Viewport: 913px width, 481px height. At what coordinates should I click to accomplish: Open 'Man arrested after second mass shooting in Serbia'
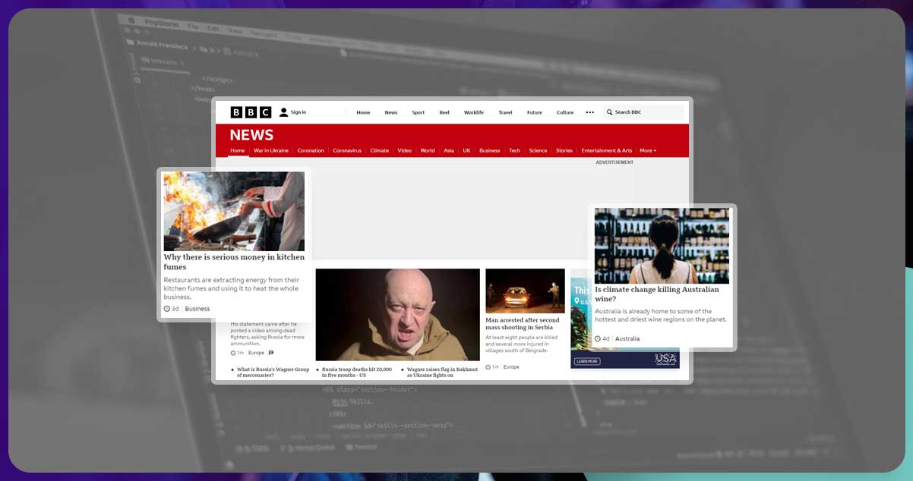[523, 324]
